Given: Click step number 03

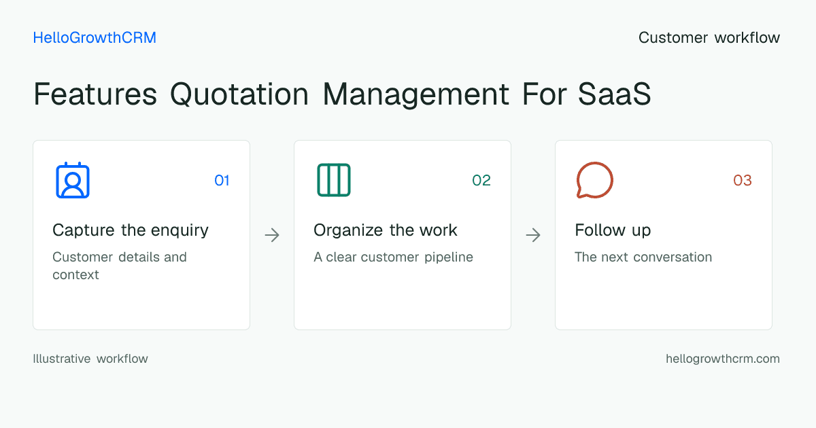Looking at the screenshot, I should [743, 180].
